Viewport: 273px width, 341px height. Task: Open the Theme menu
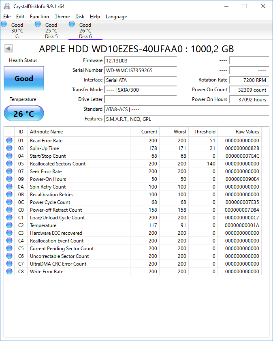tap(62, 17)
